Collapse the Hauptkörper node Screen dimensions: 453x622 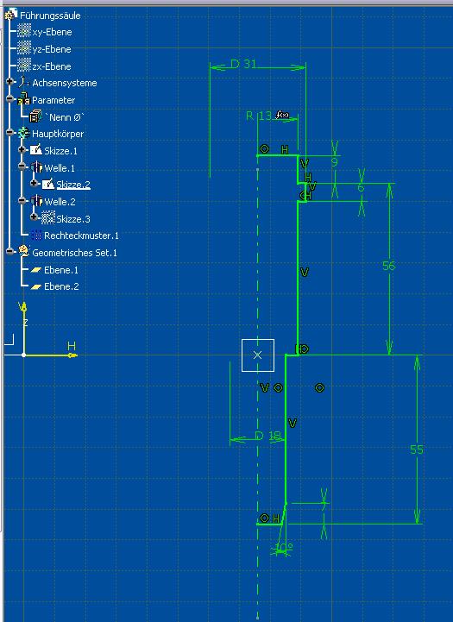point(9,133)
